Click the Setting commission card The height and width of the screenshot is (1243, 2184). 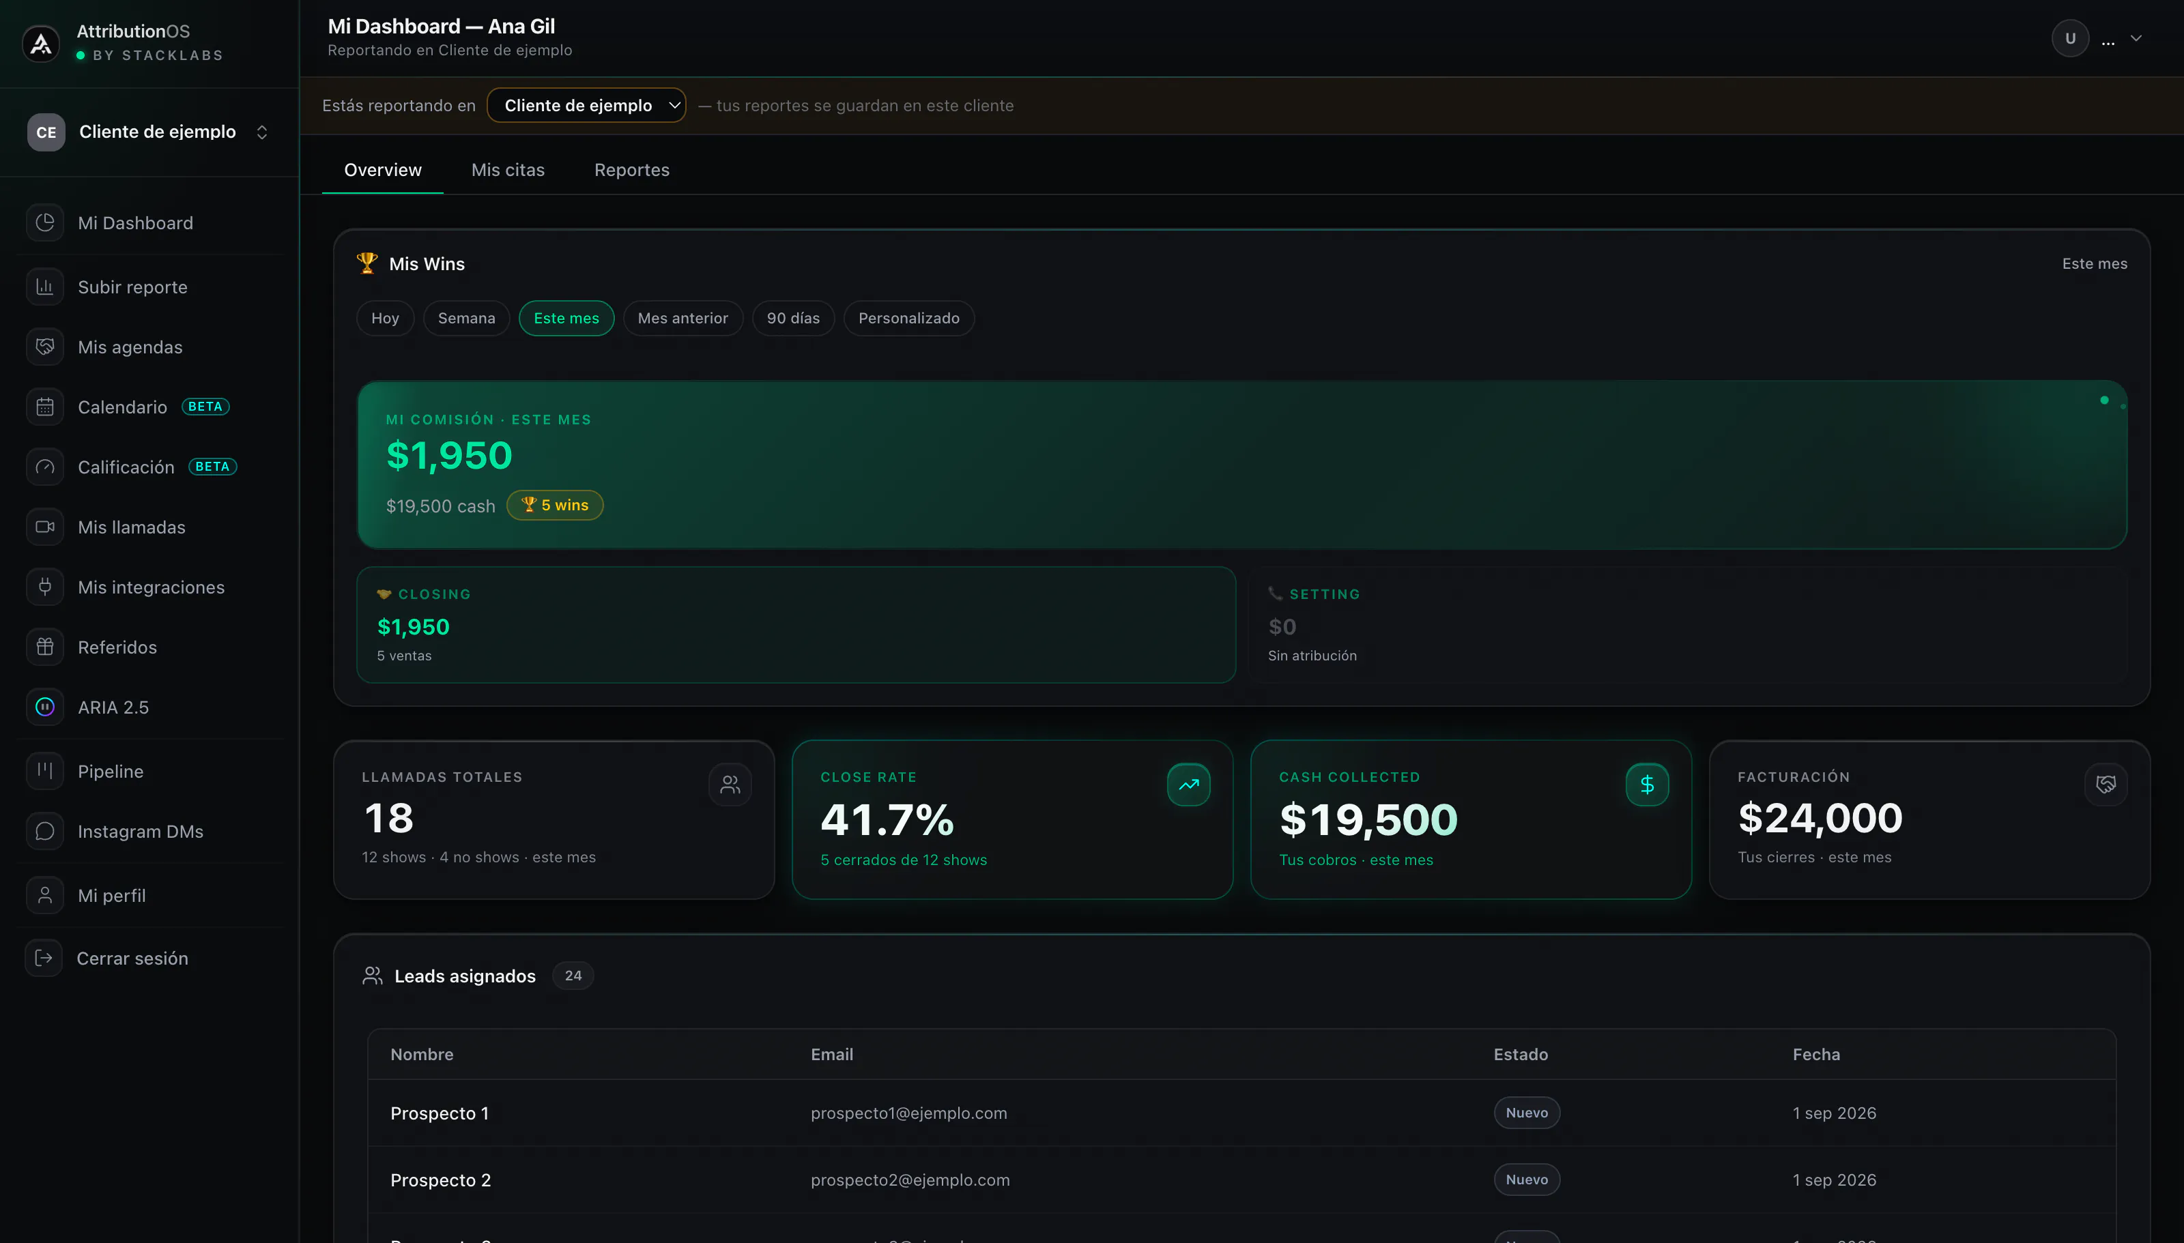tap(1688, 625)
